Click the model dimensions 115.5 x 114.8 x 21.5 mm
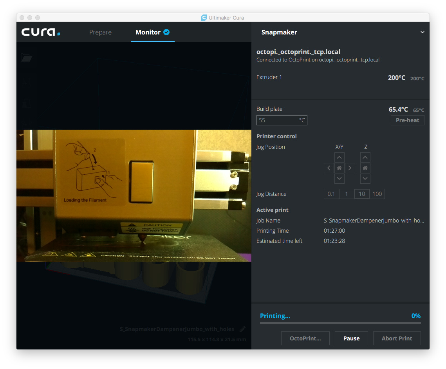446x369 pixels. click(217, 339)
